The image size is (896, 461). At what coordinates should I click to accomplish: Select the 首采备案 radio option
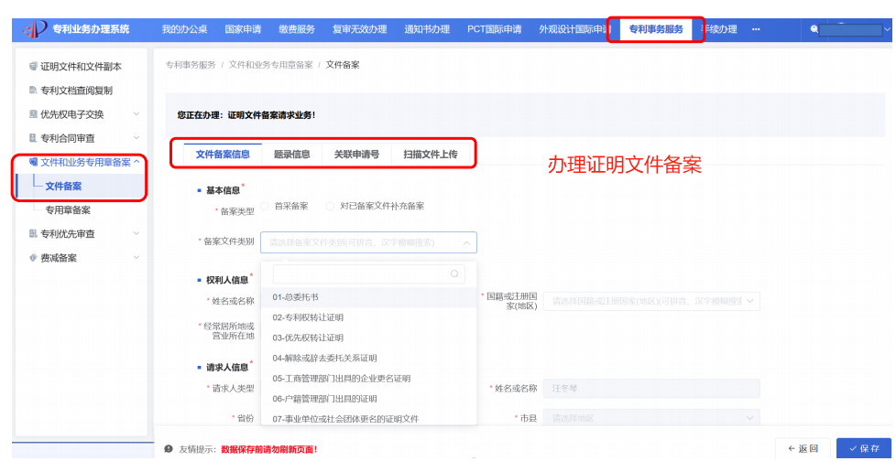pyautogui.click(x=265, y=206)
